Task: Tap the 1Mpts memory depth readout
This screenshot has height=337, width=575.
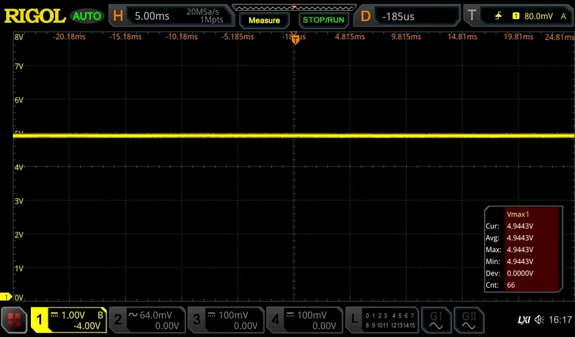Action: click(211, 20)
